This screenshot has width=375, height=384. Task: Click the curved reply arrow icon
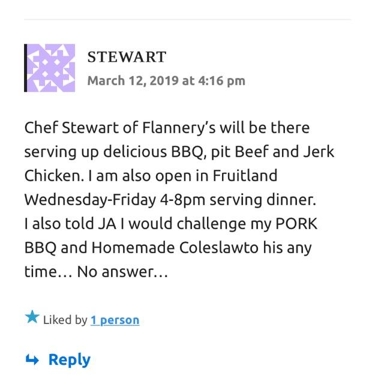pos(32,360)
